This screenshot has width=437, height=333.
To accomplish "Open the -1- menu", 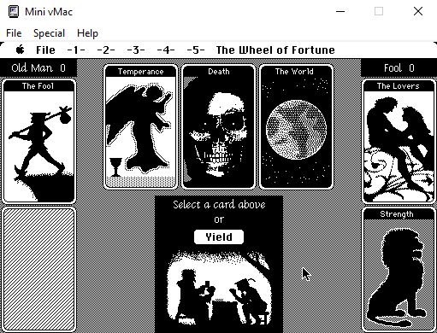I will pyautogui.click(x=76, y=50).
